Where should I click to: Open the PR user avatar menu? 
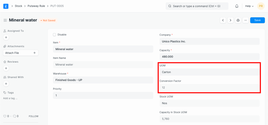(261, 6)
